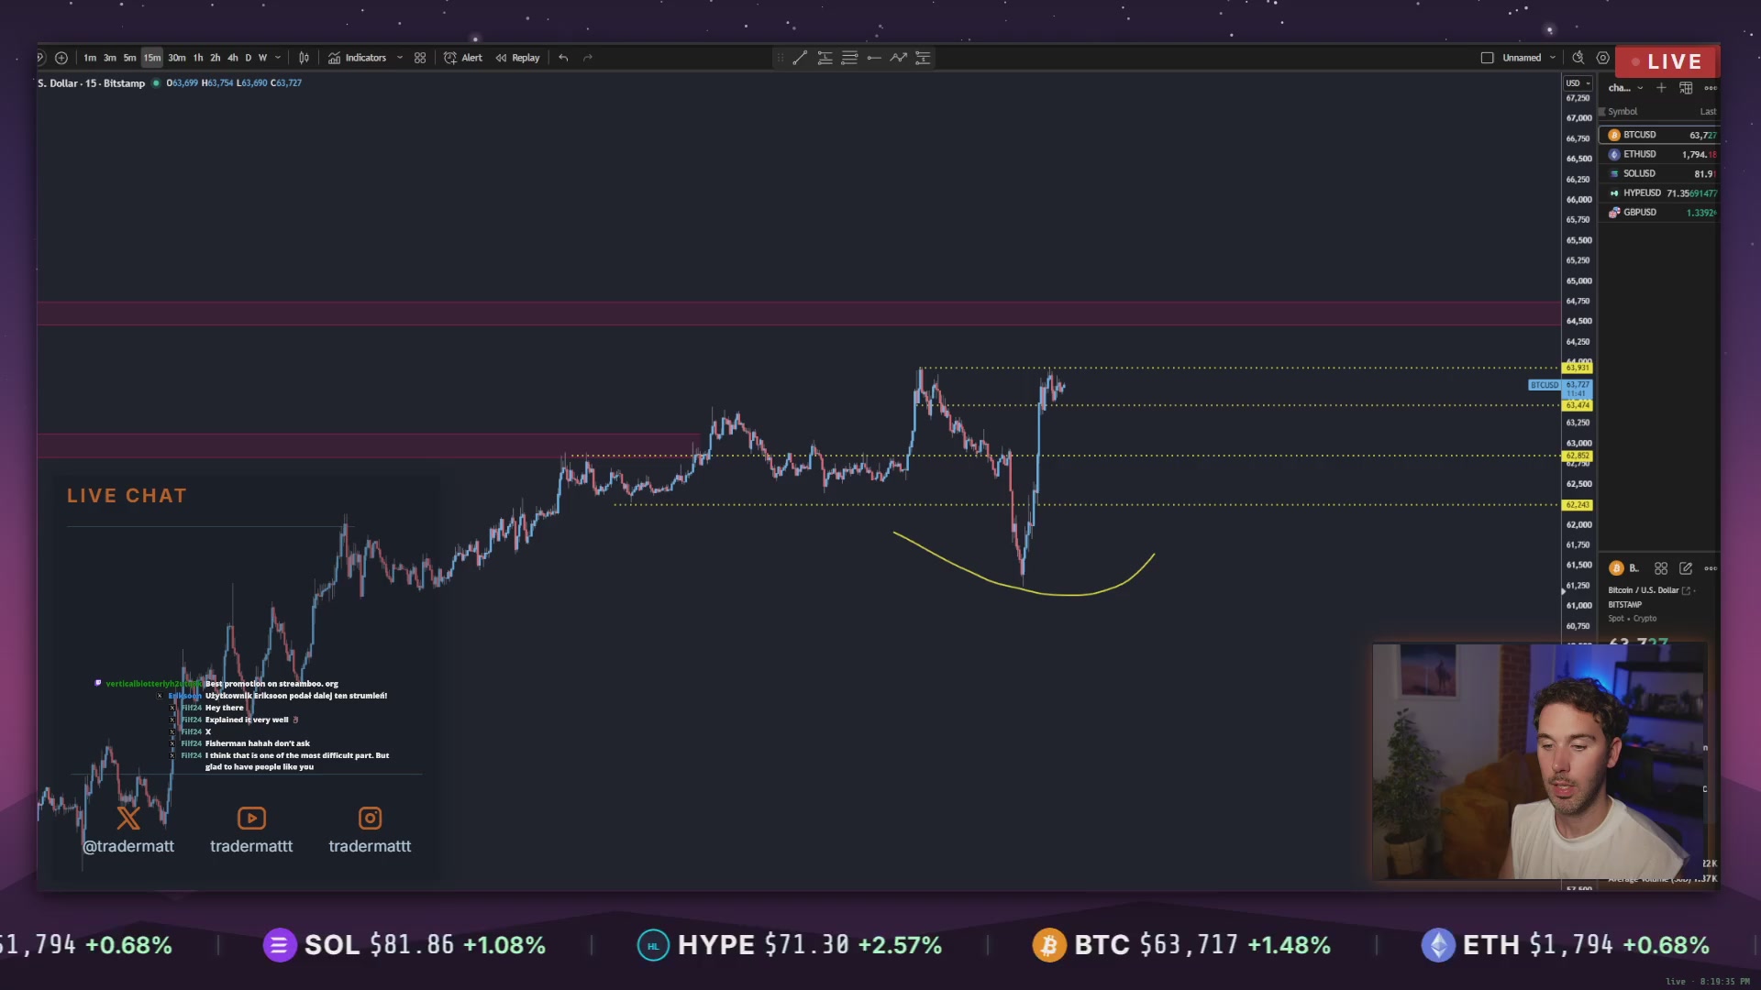Open the candlestick chart style icon
Screen dimensions: 1761x990
[x=304, y=58]
